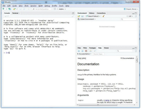This screenshot has height=109, width=141.
Task: Minimize the Help pane
Action: click(133, 48)
